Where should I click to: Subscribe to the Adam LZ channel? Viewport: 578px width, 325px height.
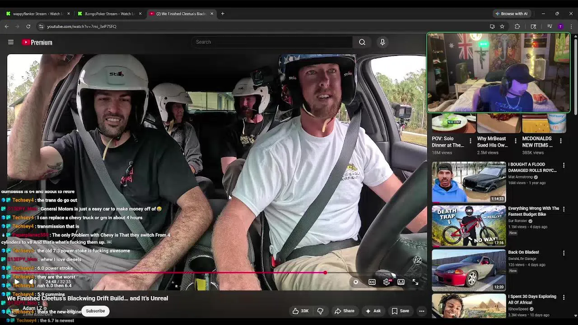click(95, 311)
